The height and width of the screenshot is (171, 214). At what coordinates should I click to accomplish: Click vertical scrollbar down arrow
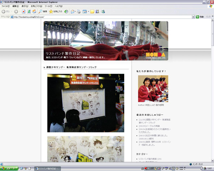pos(213,160)
